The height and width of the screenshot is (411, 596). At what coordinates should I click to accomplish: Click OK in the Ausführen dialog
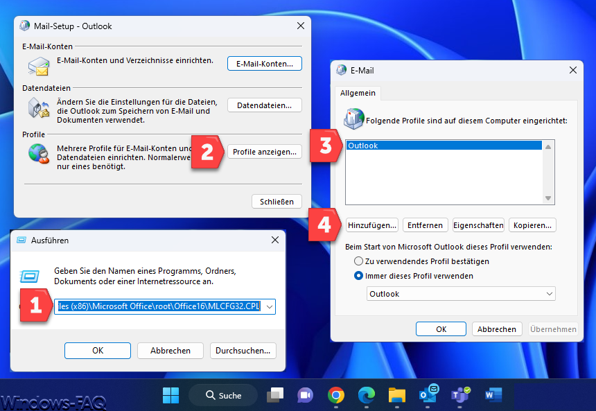click(x=98, y=350)
